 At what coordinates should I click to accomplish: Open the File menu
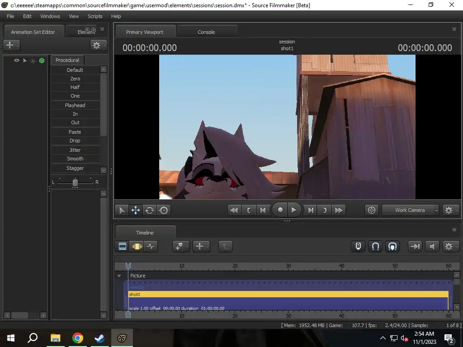click(10, 16)
